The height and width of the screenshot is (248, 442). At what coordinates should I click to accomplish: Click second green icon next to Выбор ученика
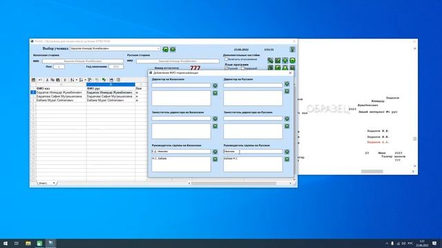[x=173, y=50]
